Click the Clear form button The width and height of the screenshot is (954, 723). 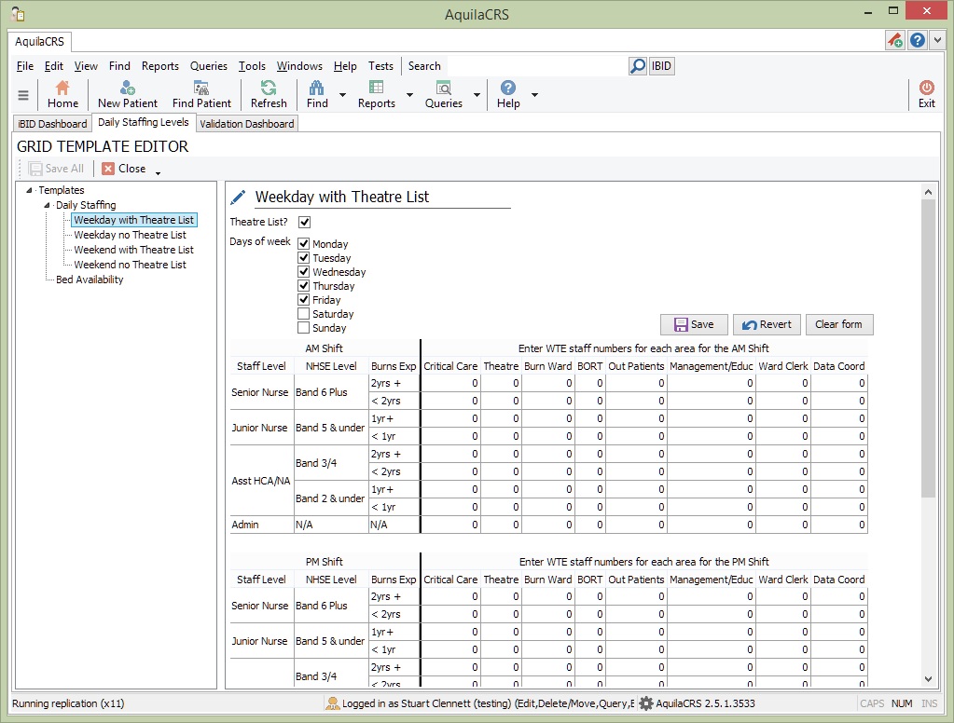coord(838,324)
